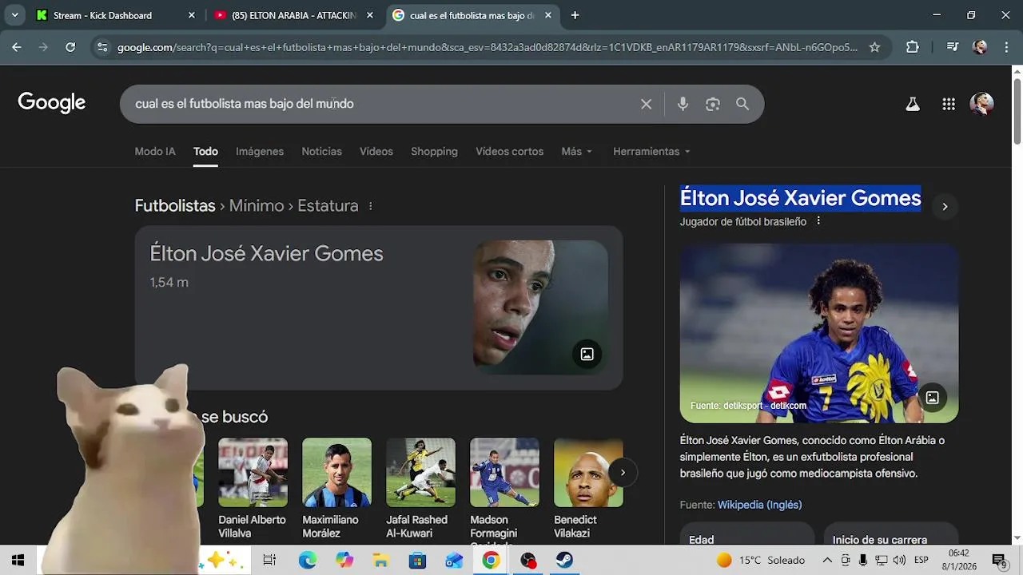This screenshot has height=575, width=1023.
Task: Open File Explorer from taskbar
Action: 381,561
